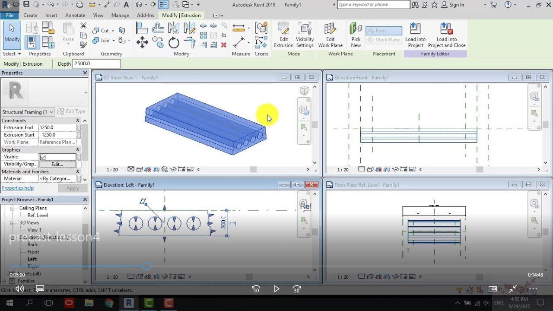Click the search keyword box

click(x=373, y=5)
